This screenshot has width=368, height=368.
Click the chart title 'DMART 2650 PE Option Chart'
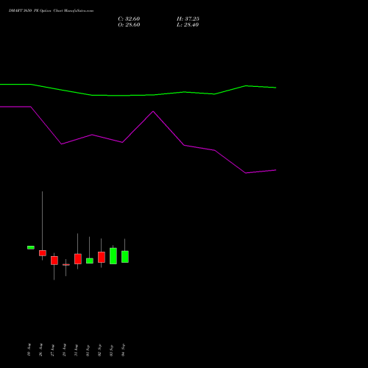[x=36, y=11]
